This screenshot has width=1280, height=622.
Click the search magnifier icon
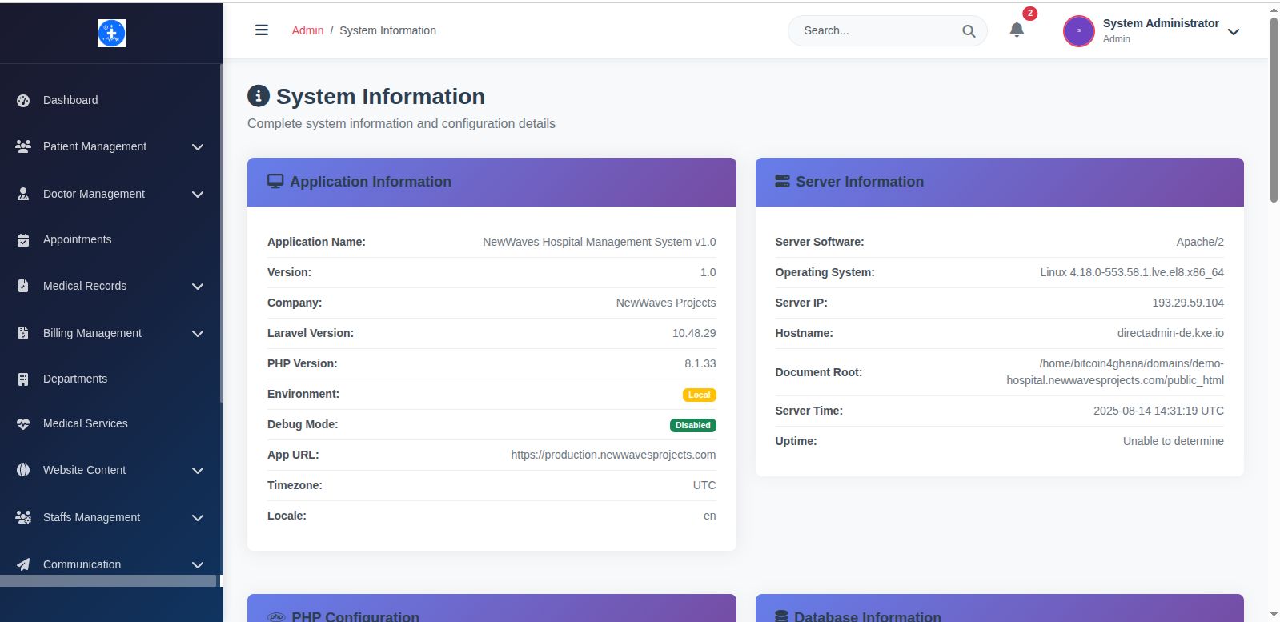(969, 31)
